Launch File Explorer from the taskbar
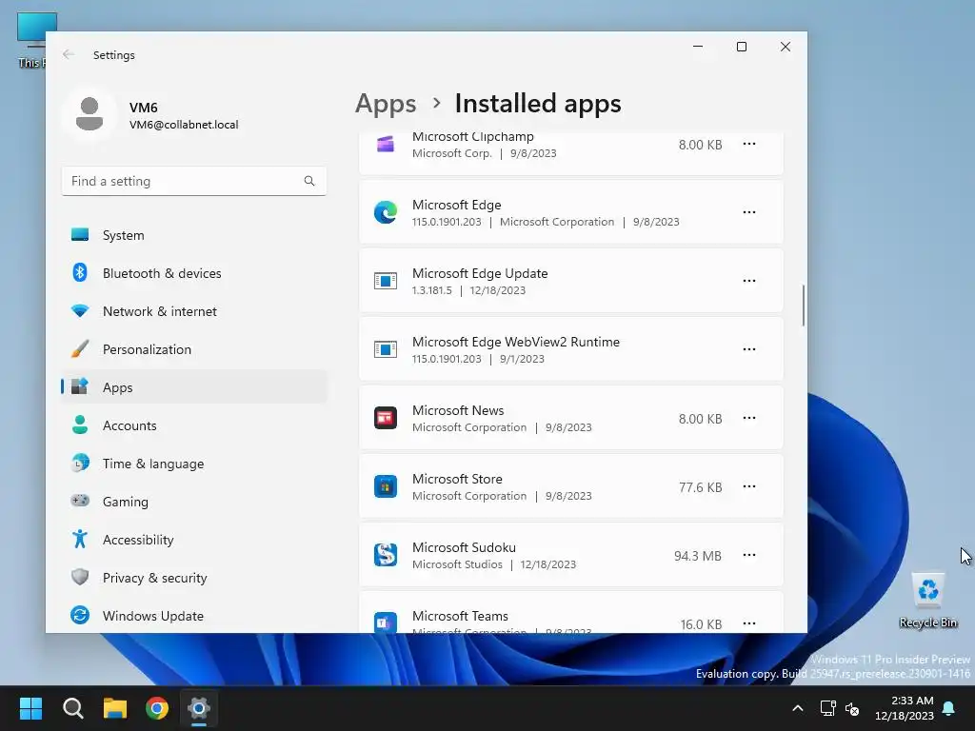The image size is (975, 731). pos(115,708)
